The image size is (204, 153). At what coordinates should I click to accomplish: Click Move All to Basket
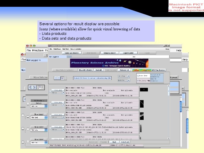pyautogui.click(x=86, y=70)
